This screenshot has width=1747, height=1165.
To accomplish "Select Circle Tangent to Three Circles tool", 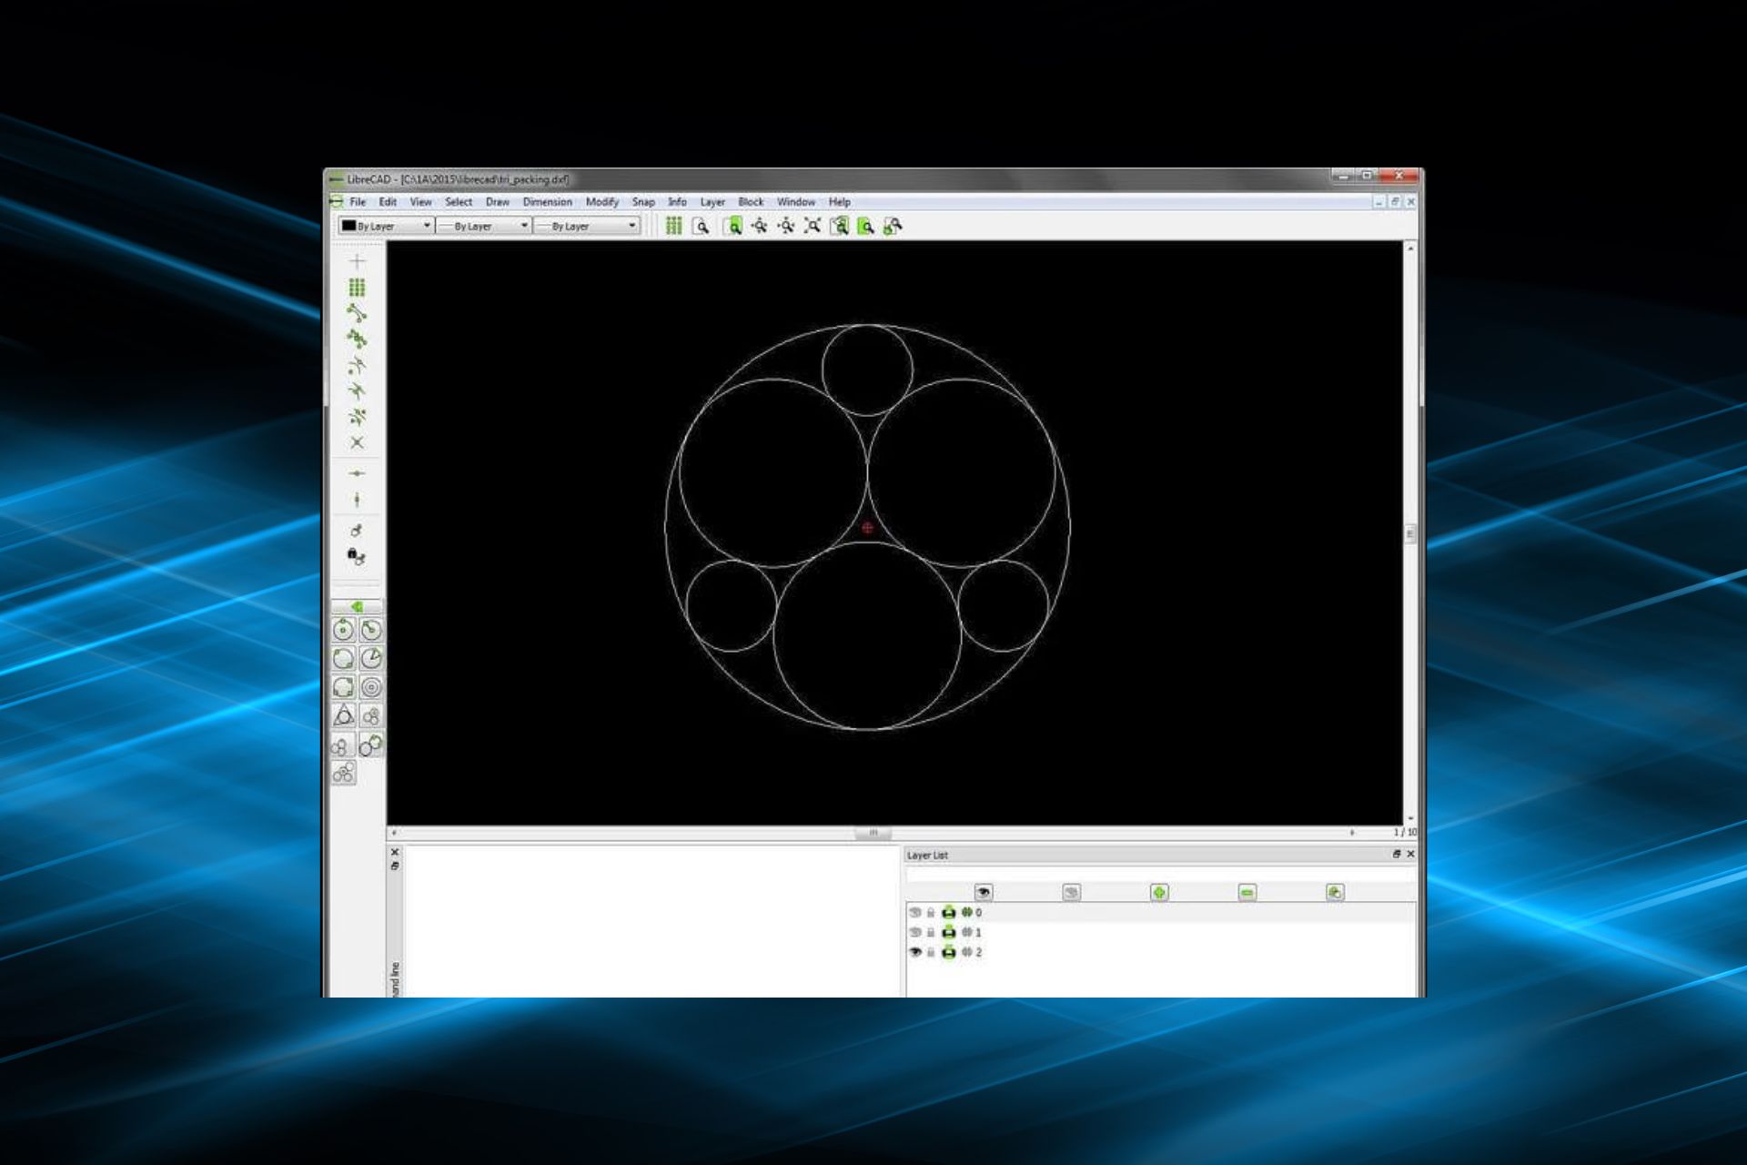I will pyautogui.click(x=343, y=773).
